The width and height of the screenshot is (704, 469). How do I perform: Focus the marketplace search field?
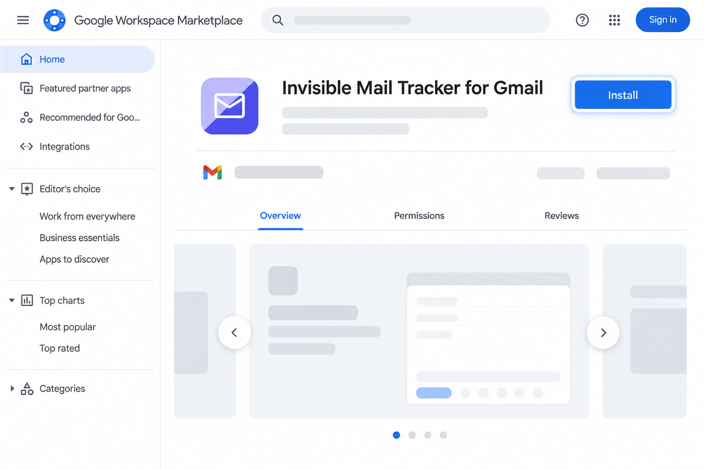click(x=405, y=20)
